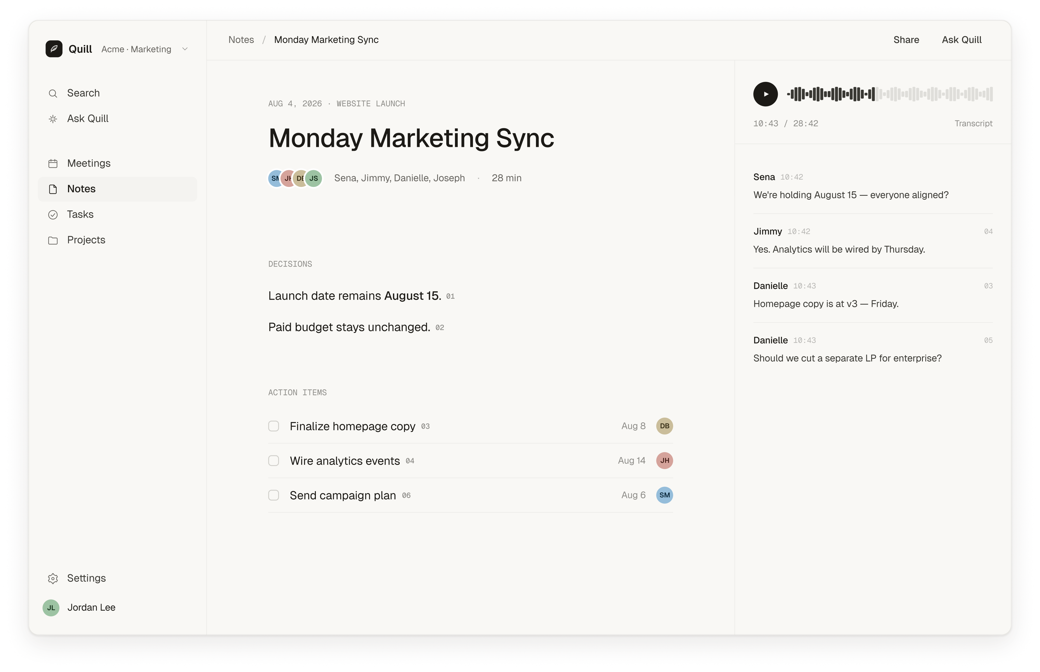Screen dimensions: 1040x672
Task: Click the JH attendee avatar in header
Action: click(287, 178)
